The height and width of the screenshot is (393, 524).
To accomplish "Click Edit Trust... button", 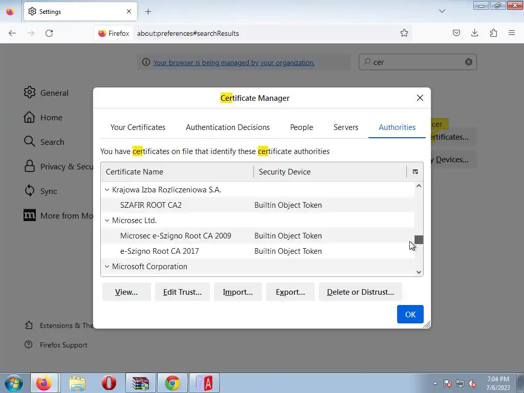I will pos(182,292).
